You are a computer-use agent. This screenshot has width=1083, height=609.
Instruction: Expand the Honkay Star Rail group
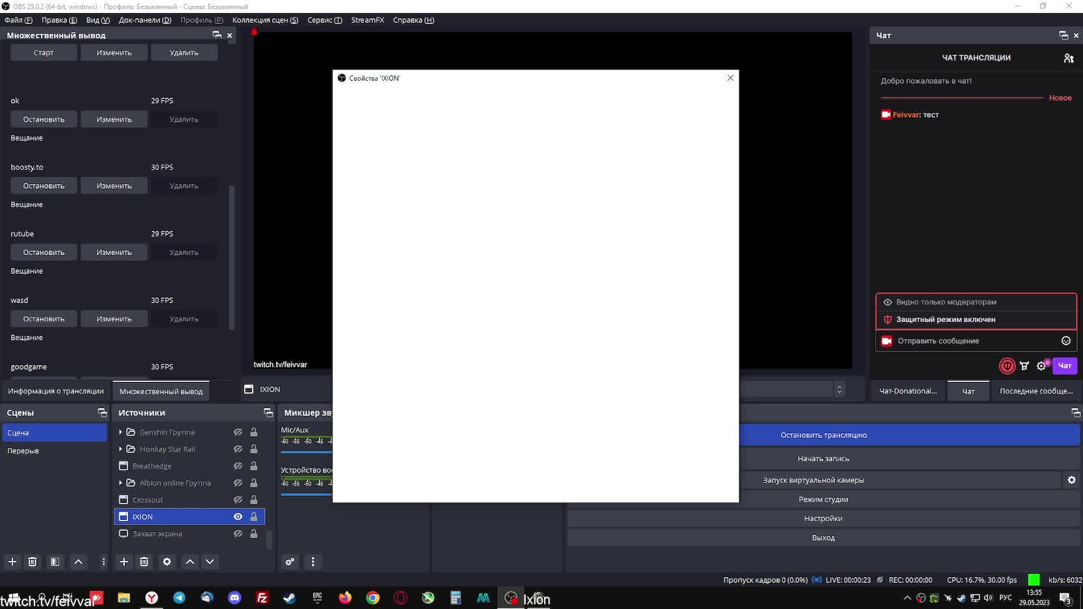tap(120, 449)
